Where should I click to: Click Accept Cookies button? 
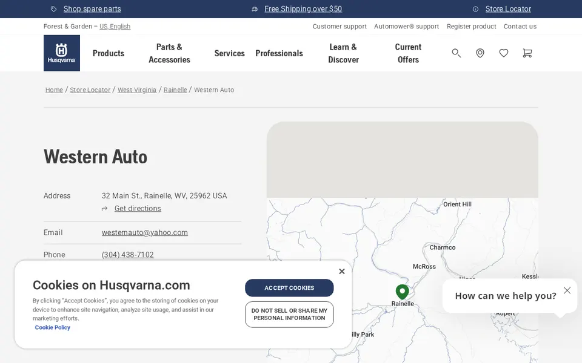(289, 288)
